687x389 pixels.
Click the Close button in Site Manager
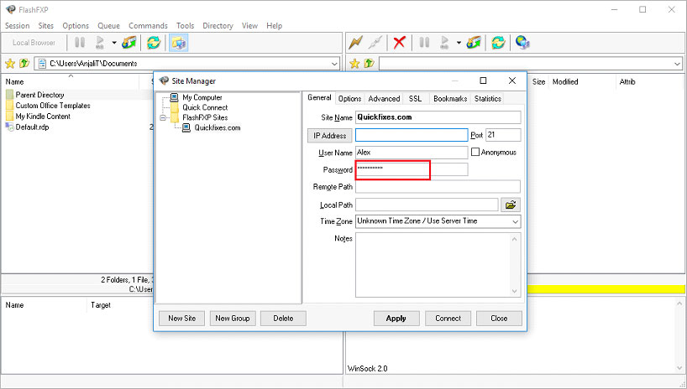coord(499,319)
